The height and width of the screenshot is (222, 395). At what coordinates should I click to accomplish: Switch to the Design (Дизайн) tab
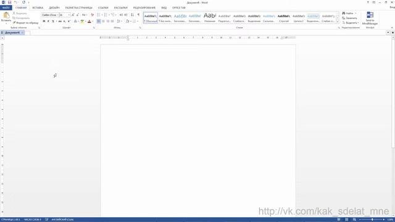point(54,8)
